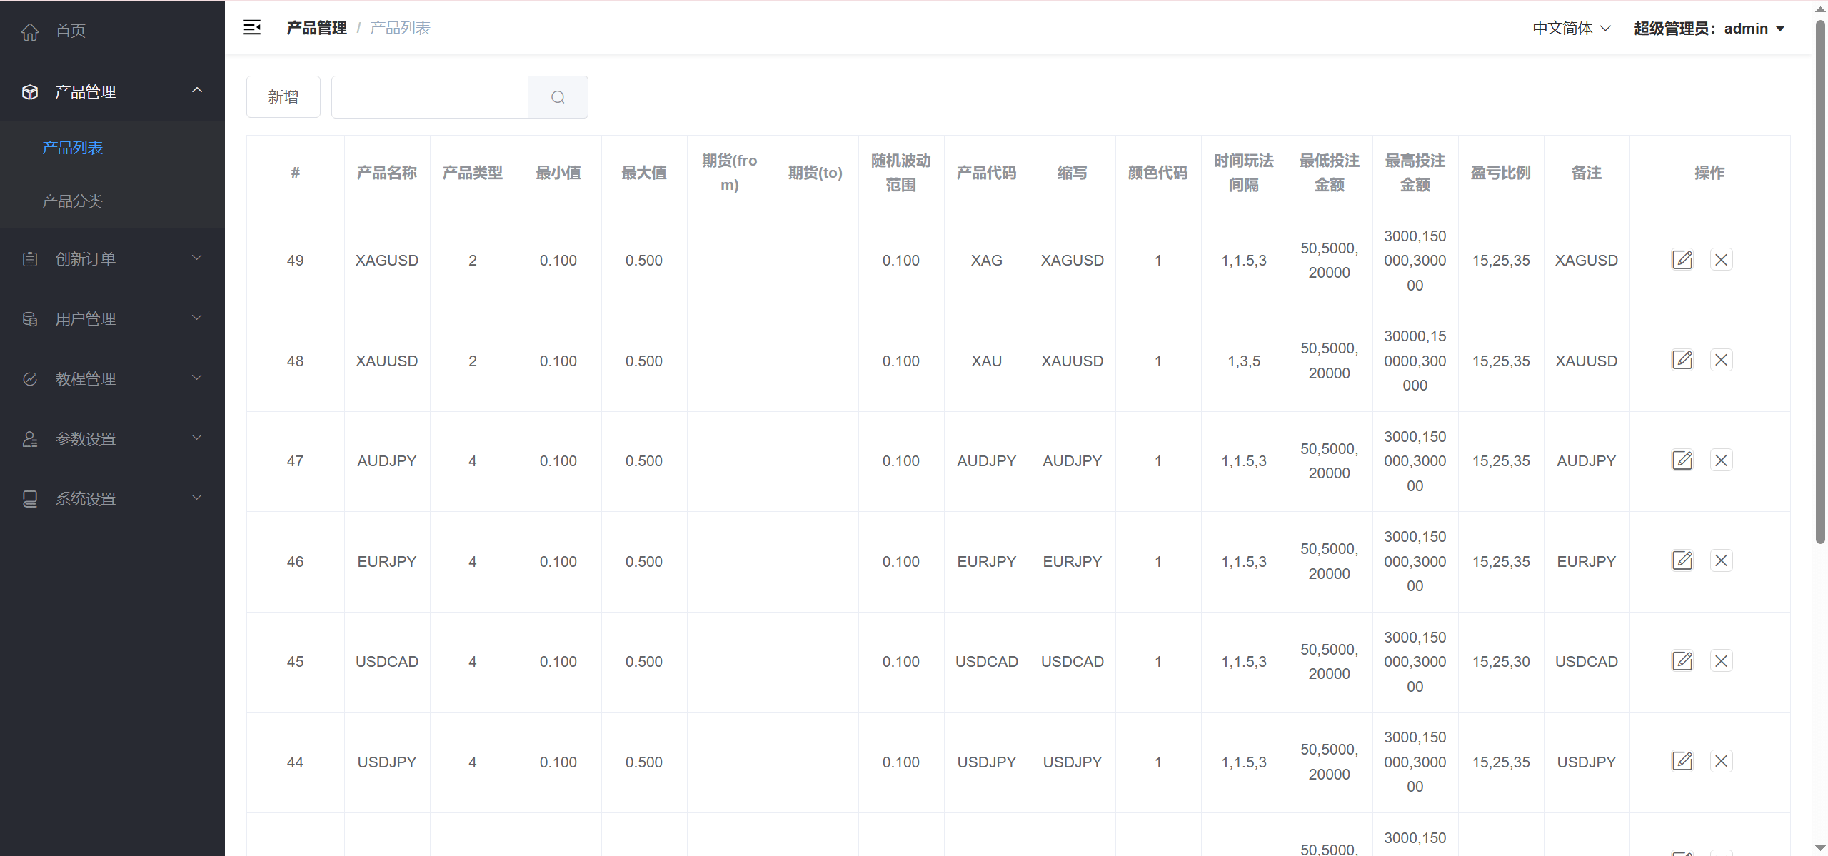1828x856 pixels.
Task: Edit the XAGUSD product row
Action: (x=1682, y=260)
